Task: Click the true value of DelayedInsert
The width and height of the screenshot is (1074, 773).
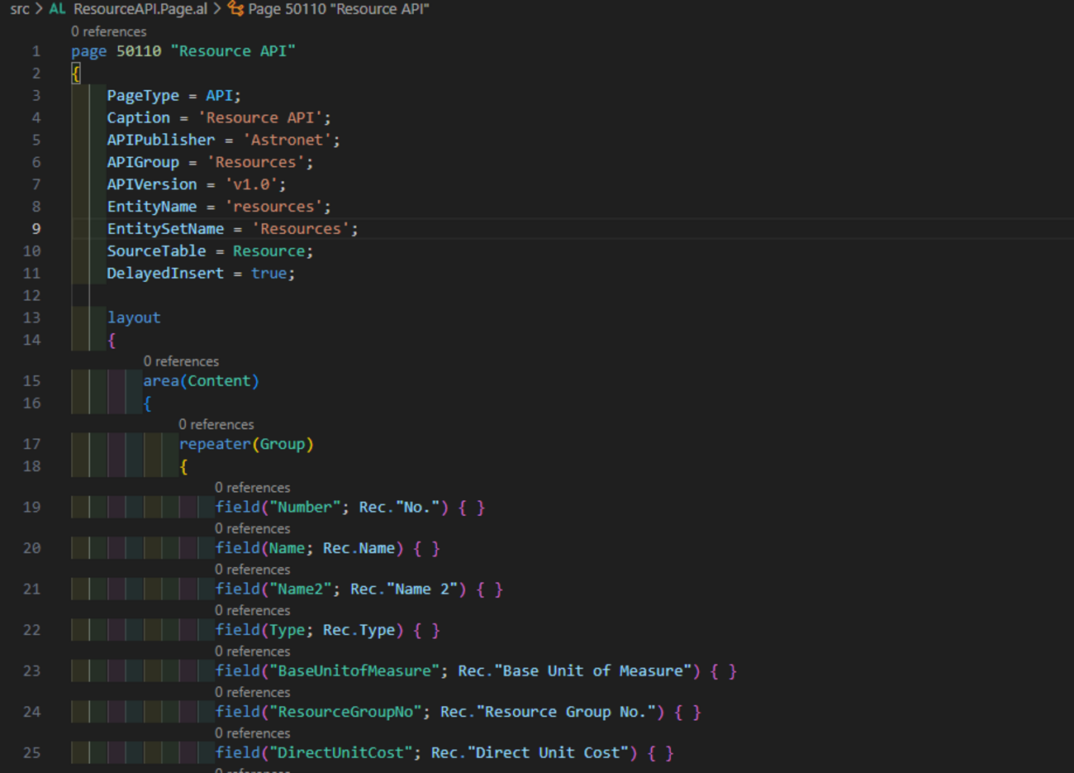Action: tap(268, 274)
